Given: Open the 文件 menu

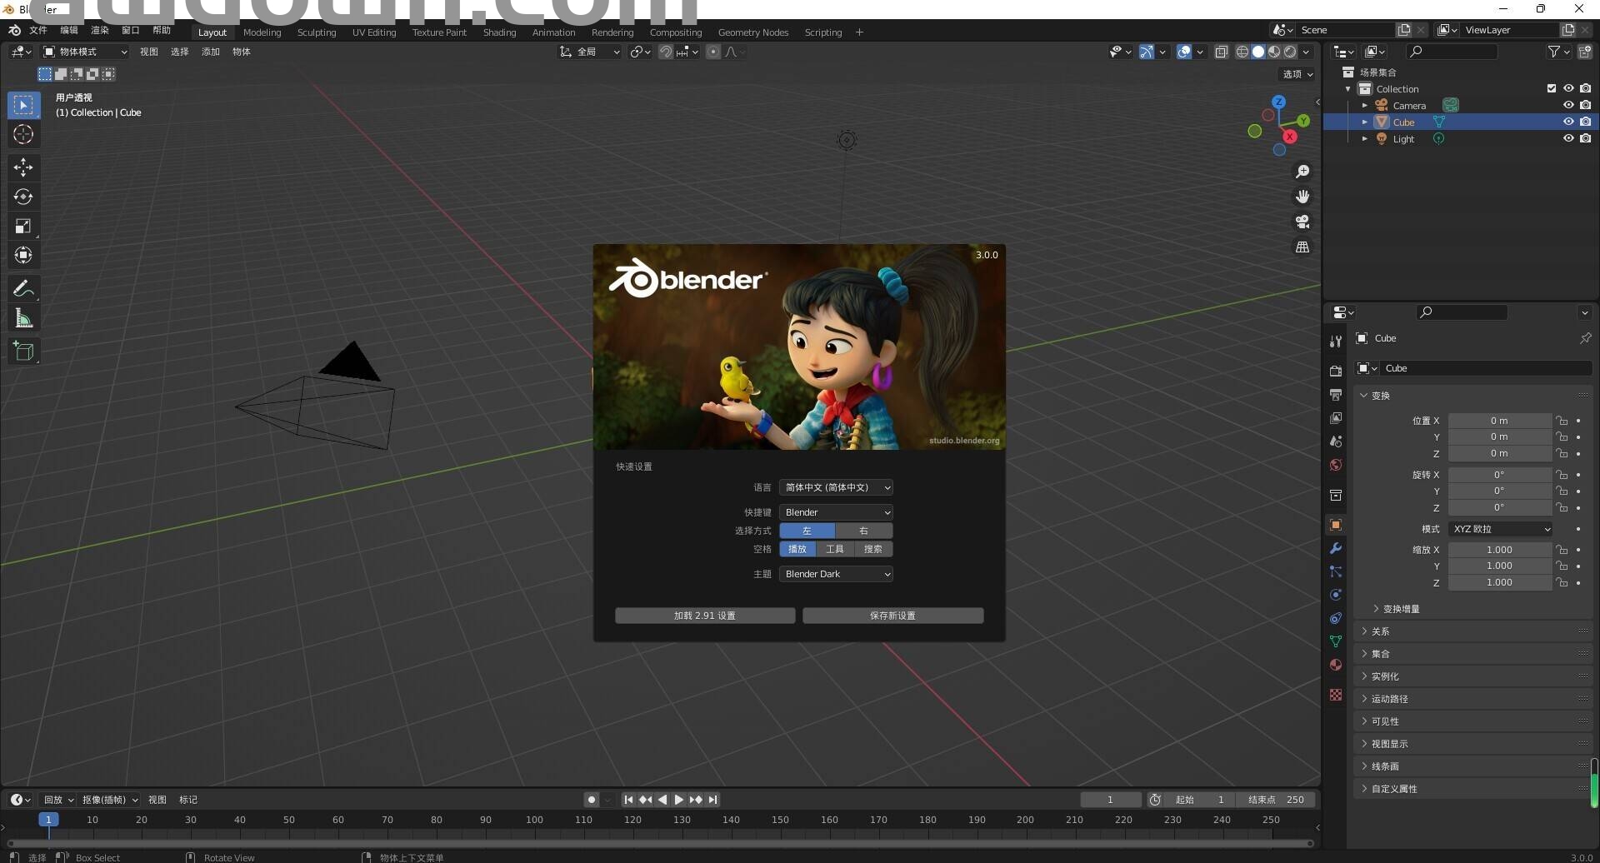Looking at the screenshot, I should (x=38, y=30).
